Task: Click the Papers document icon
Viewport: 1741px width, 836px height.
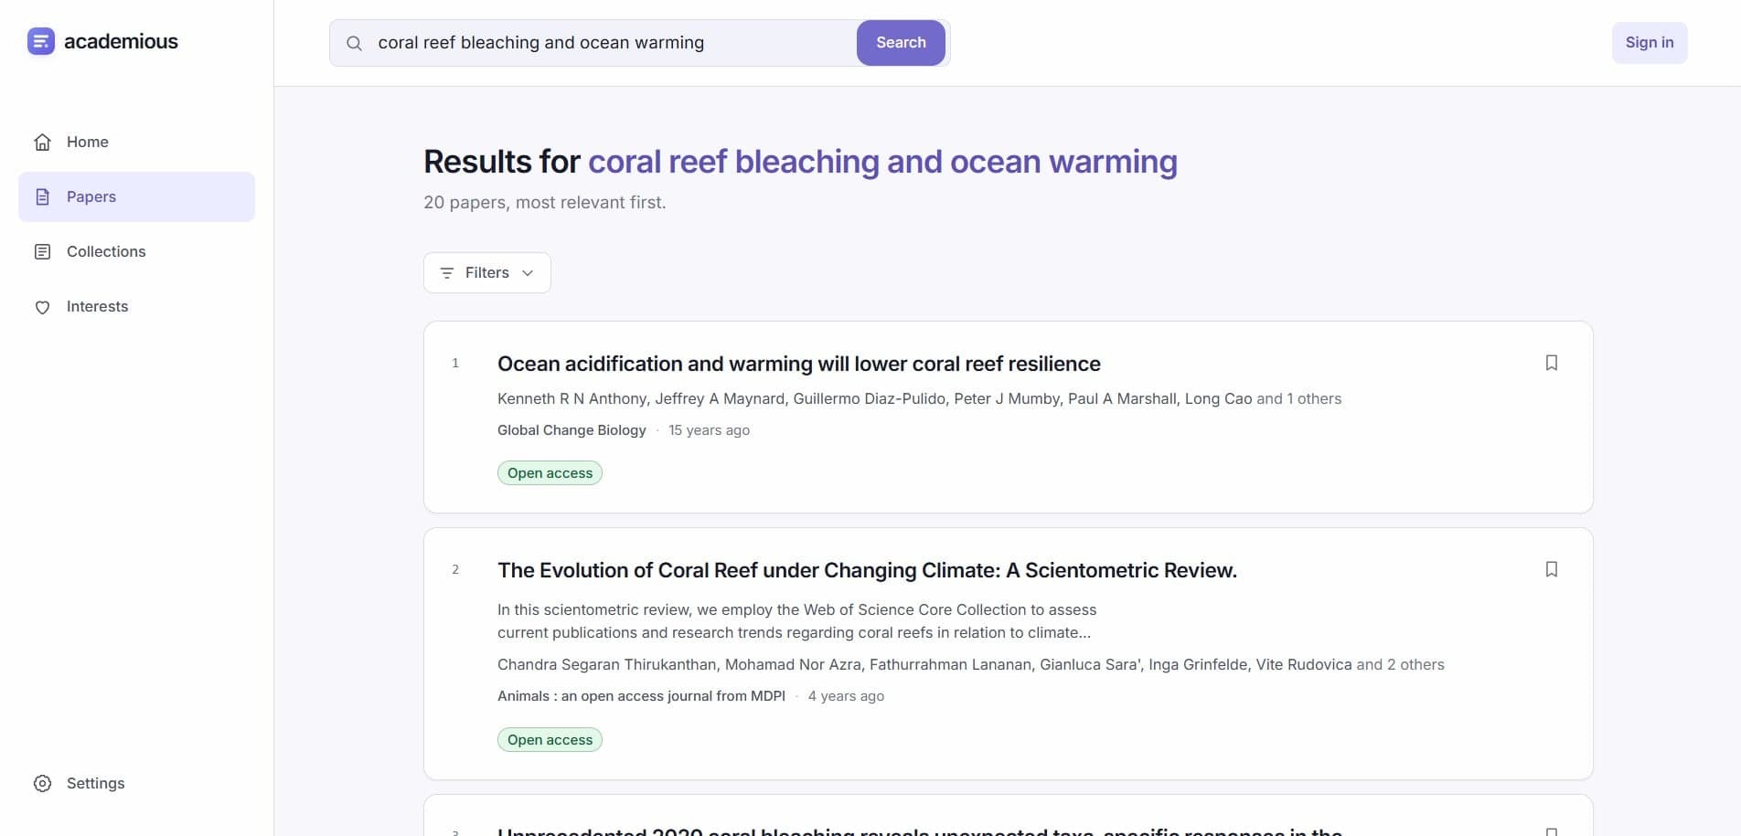Action: (x=42, y=197)
